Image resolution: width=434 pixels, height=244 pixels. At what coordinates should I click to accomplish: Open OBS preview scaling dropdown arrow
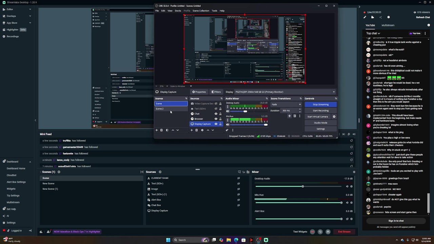pyautogui.click(x=191, y=86)
